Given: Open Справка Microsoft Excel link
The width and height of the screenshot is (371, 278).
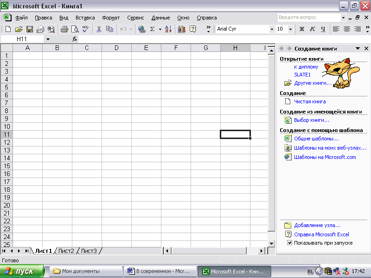Looking at the screenshot, I should 321,234.
